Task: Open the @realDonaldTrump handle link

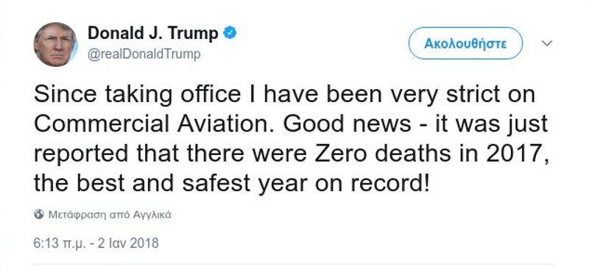Action: click(144, 54)
